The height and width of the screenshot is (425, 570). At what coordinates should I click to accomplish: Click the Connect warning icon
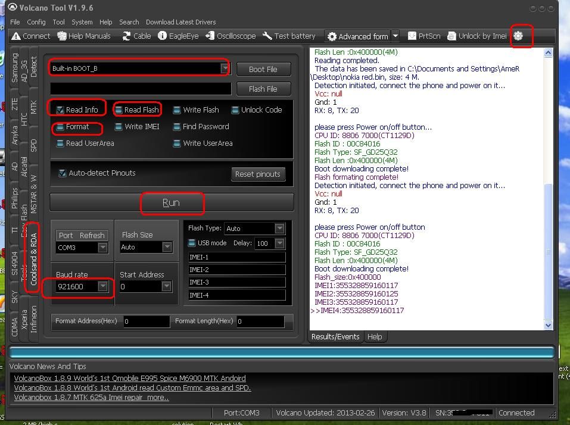(15, 36)
